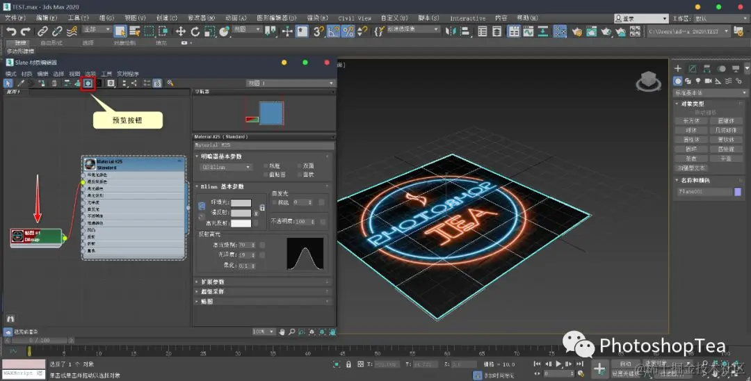This screenshot has height=381, width=751.
Task: Open the (B)Blinn shader type dropdown
Action: click(x=226, y=167)
